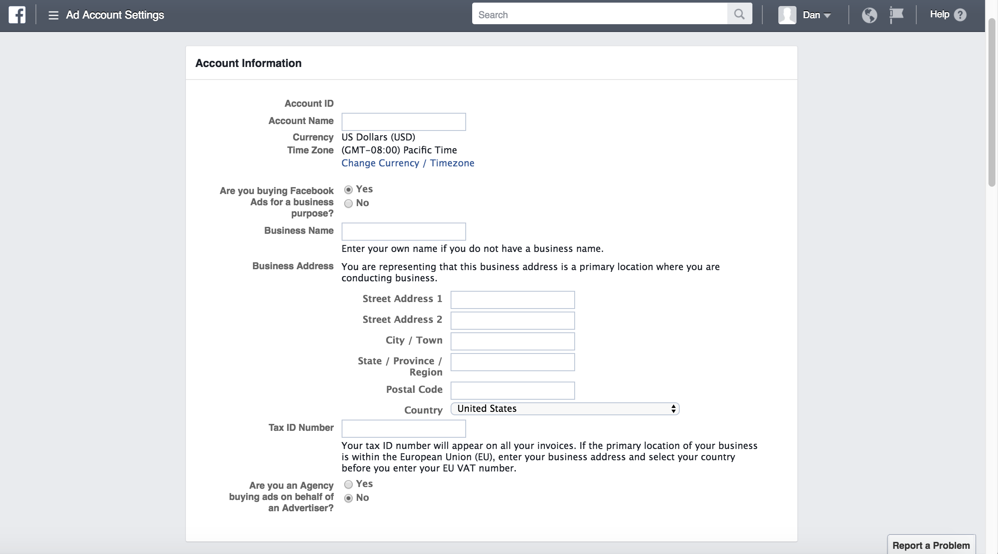Click inside the Business Name field
Image resolution: width=998 pixels, height=554 pixels.
click(403, 231)
